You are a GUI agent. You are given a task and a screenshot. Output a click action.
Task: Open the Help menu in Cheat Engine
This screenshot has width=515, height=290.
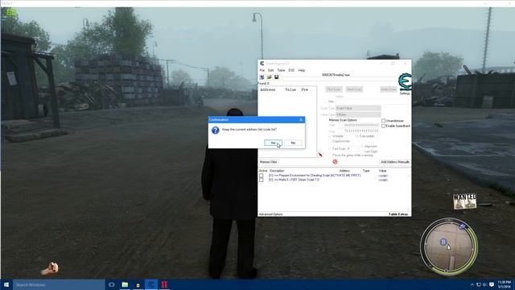coord(302,70)
